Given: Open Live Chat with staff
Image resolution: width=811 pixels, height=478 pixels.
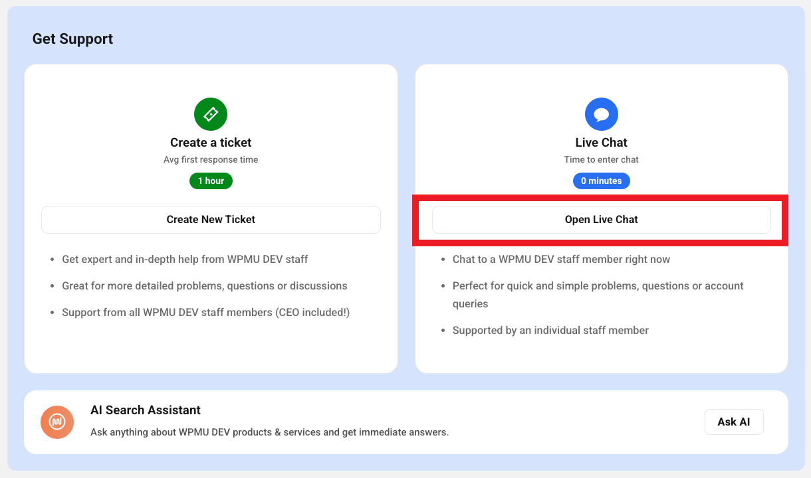Looking at the screenshot, I should 601,220.
